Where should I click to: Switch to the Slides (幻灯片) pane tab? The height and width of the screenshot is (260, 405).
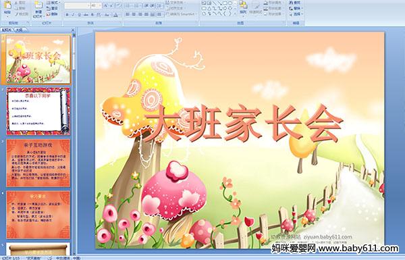(x=7, y=30)
